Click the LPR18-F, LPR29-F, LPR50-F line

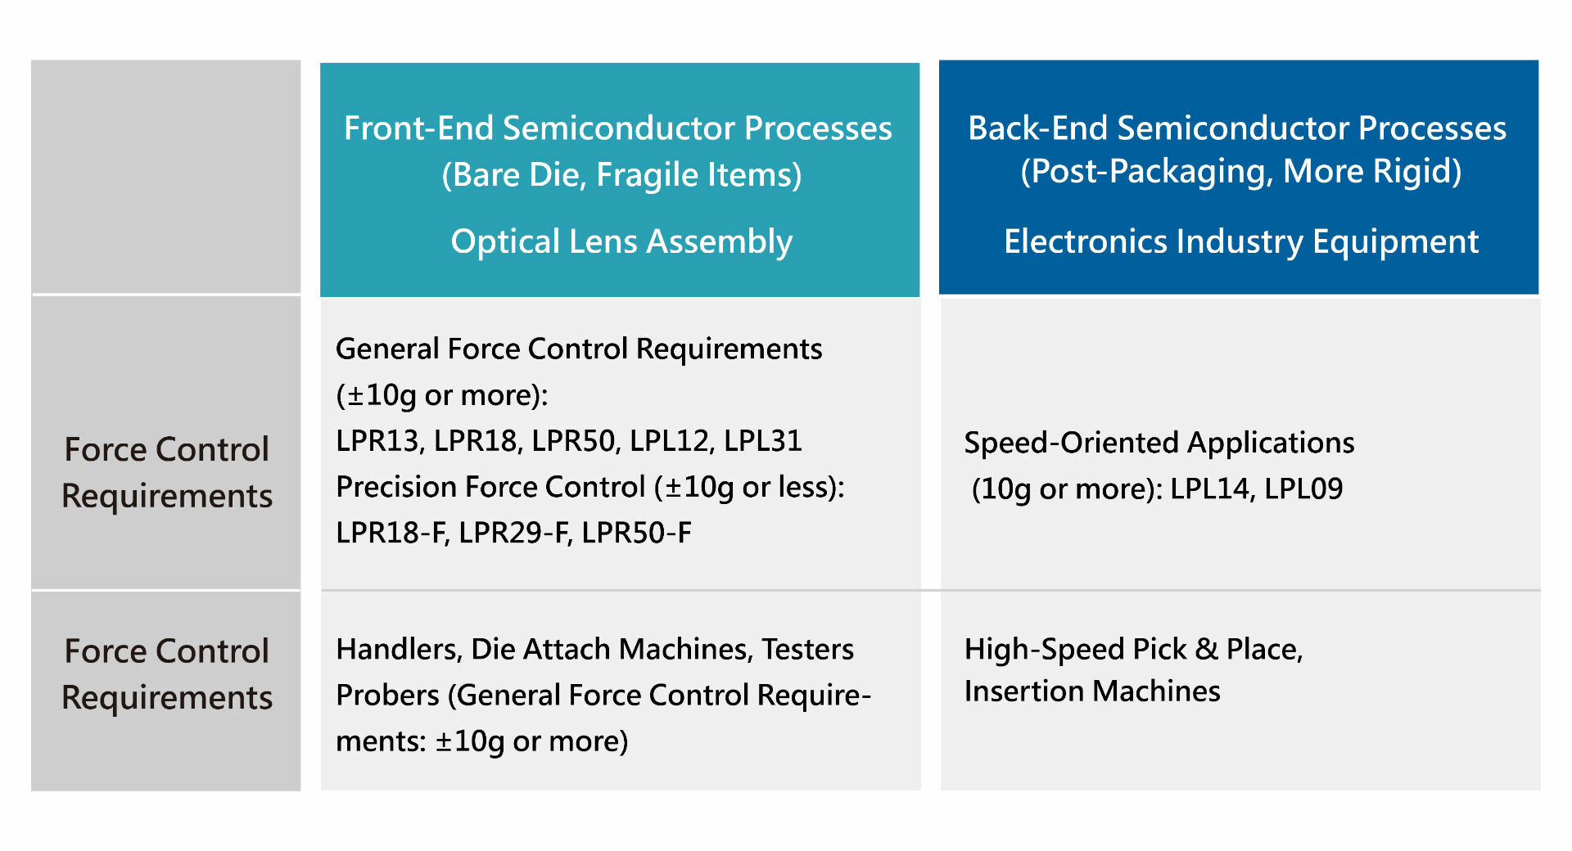pos(513,533)
